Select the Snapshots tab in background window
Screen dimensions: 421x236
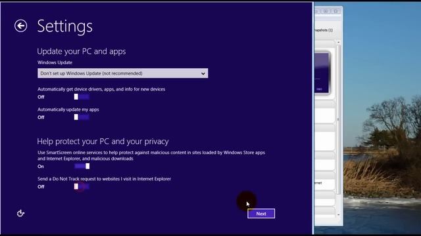click(324, 30)
